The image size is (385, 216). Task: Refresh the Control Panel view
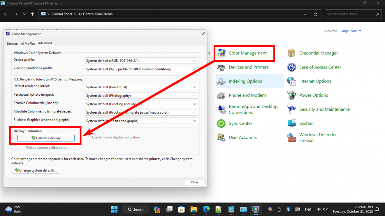316,14
